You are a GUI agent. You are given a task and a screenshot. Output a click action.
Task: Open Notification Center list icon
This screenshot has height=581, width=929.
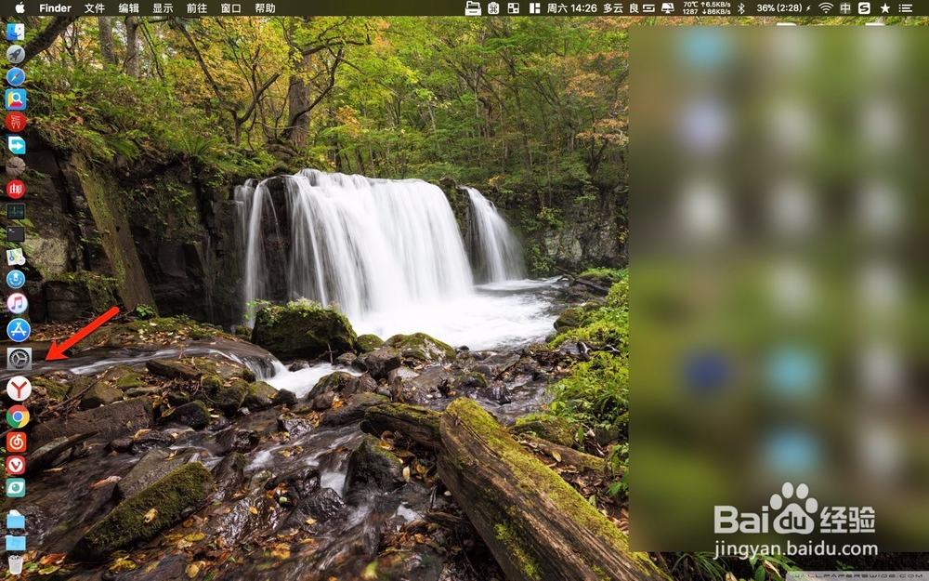[905, 7]
